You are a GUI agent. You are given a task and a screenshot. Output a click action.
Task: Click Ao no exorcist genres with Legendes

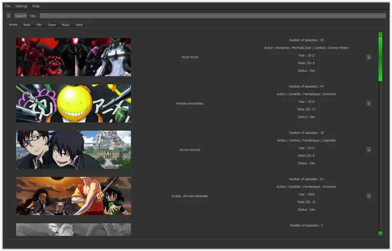(306, 140)
